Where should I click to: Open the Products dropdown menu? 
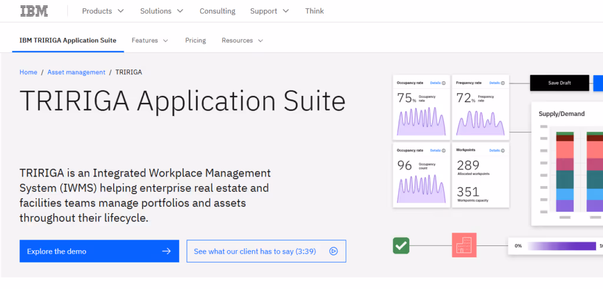pyautogui.click(x=102, y=11)
